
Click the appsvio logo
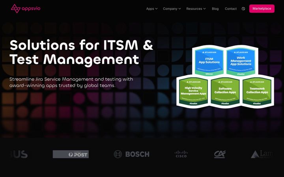click(x=26, y=9)
